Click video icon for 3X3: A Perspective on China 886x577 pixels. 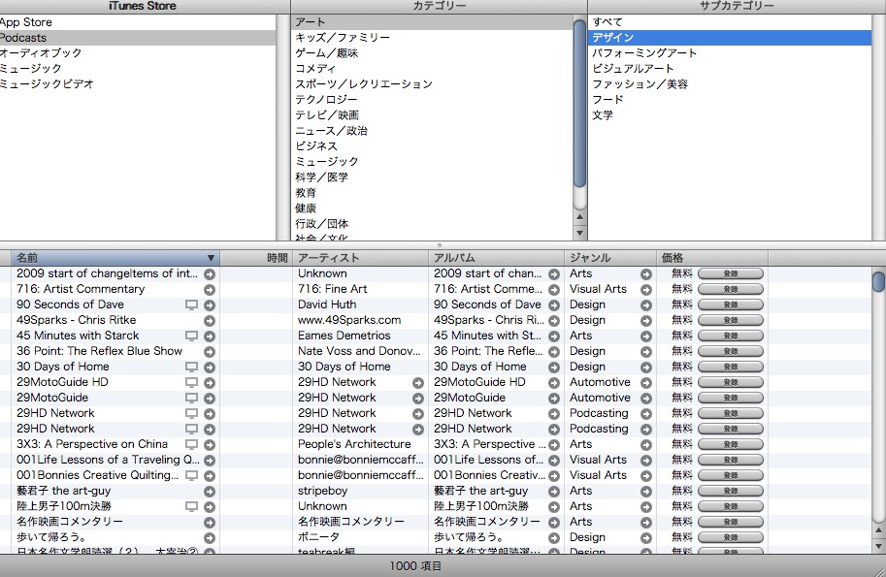[191, 444]
